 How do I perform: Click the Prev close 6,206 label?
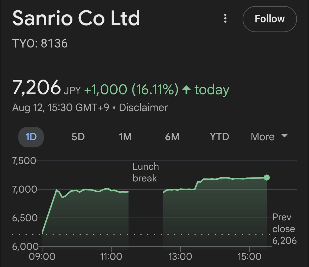tap(284, 229)
